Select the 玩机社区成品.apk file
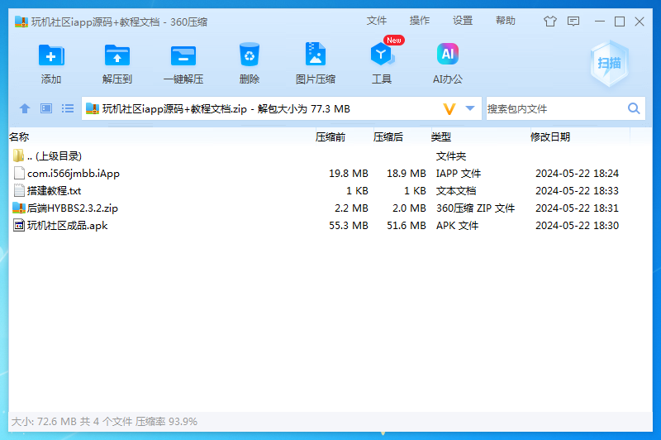661x440 pixels. tap(67, 226)
